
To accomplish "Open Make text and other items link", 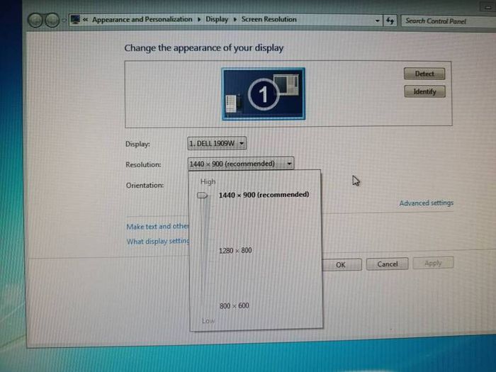I will tap(157, 227).
